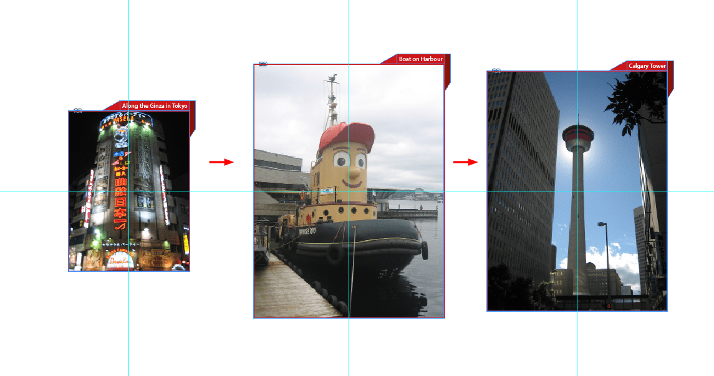Click link badge icon on Calgary Tower photo

(x=496, y=71)
